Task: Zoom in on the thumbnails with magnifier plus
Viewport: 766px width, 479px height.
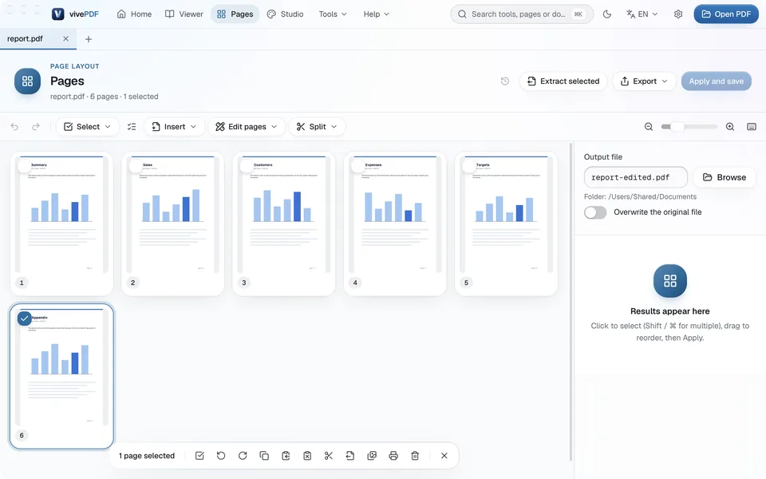Action: click(730, 127)
